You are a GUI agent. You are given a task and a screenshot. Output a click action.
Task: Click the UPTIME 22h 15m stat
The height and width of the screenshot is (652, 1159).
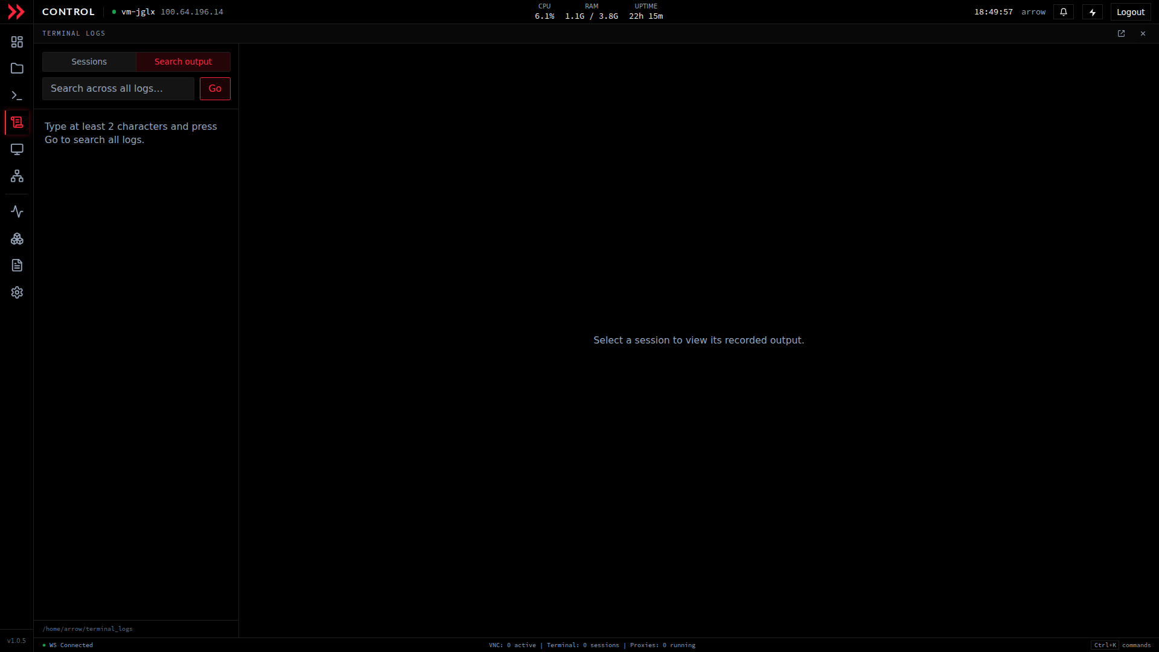click(x=646, y=11)
